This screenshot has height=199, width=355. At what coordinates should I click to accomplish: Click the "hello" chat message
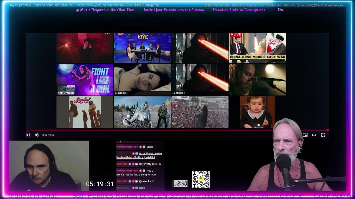click(x=142, y=188)
